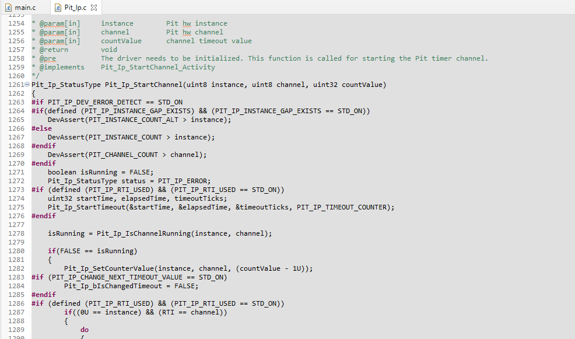Click line number 1278 in the gutter

pyautogui.click(x=16, y=233)
